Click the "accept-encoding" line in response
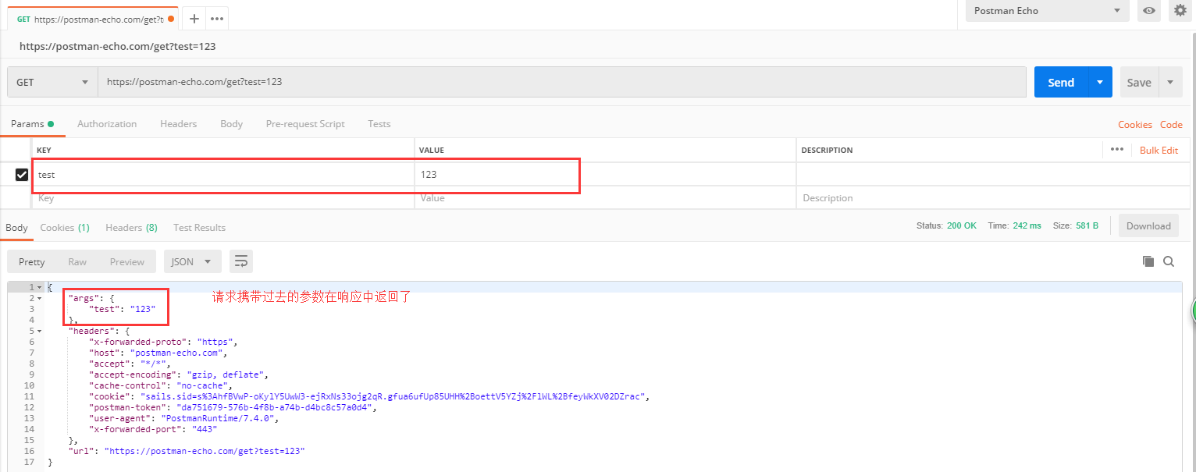This screenshot has width=1196, height=472. 180,374
